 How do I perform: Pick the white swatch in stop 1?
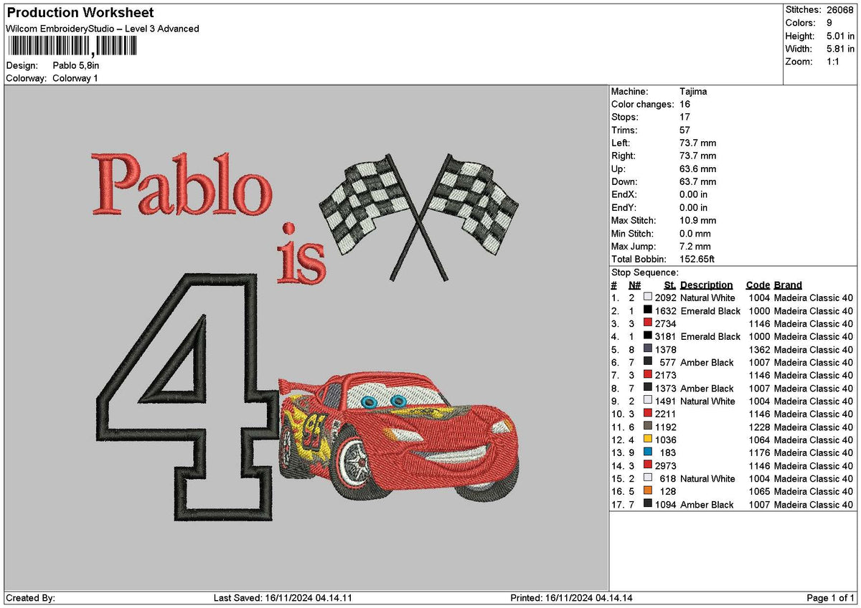[648, 298]
